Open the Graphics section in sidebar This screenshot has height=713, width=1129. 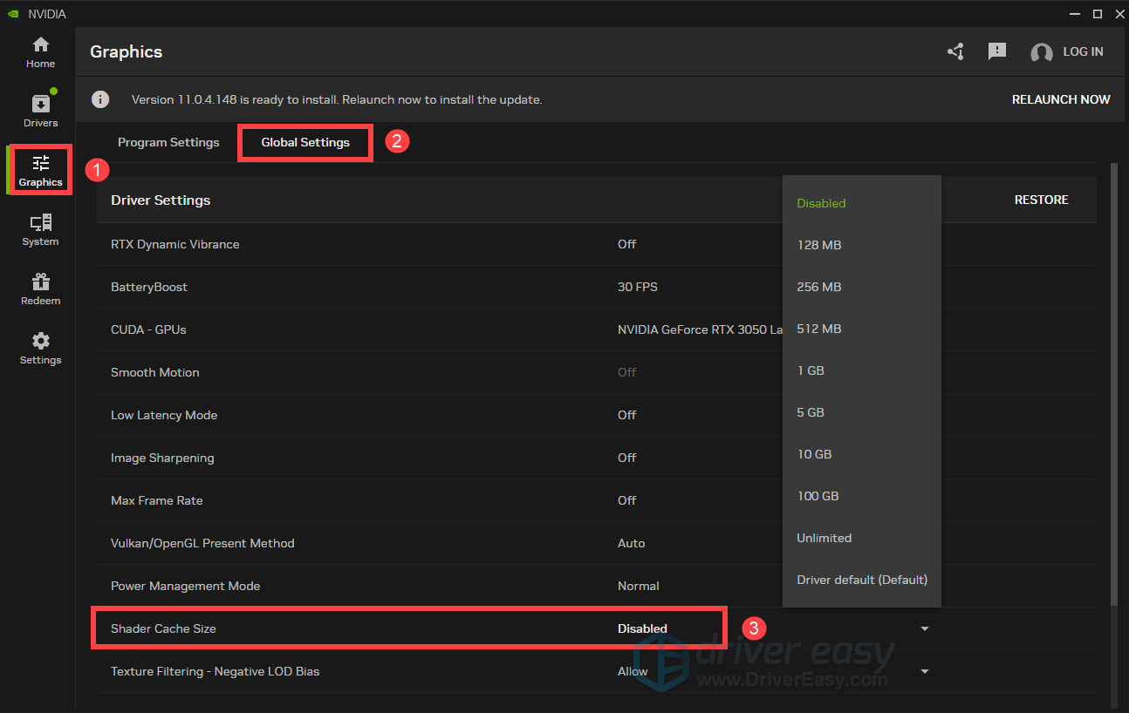(40, 171)
